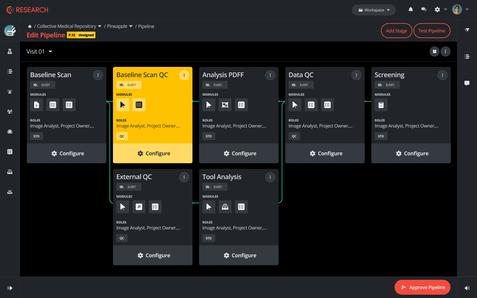Toggle the right panel collapse arrow
This screenshot has height=298, width=477.
point(467,288)
